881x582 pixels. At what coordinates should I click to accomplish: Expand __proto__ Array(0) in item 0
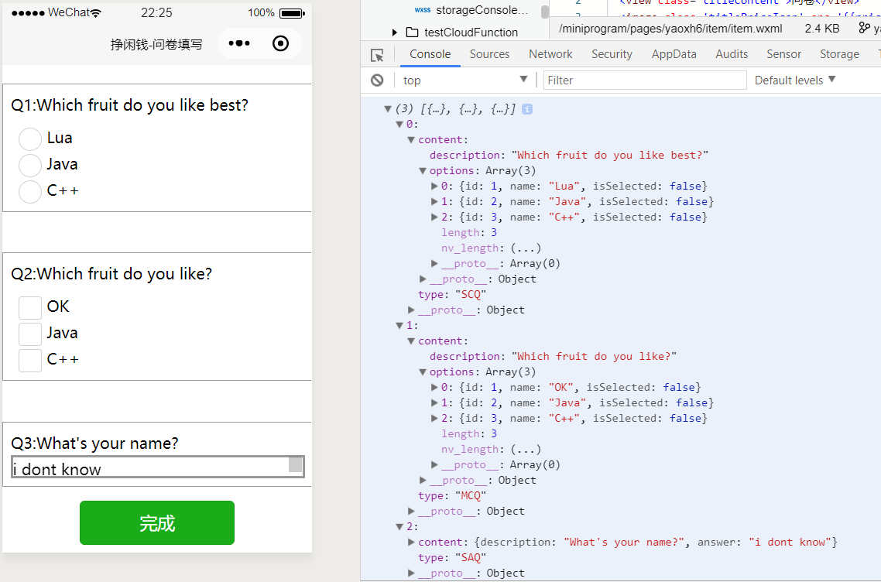434,263
